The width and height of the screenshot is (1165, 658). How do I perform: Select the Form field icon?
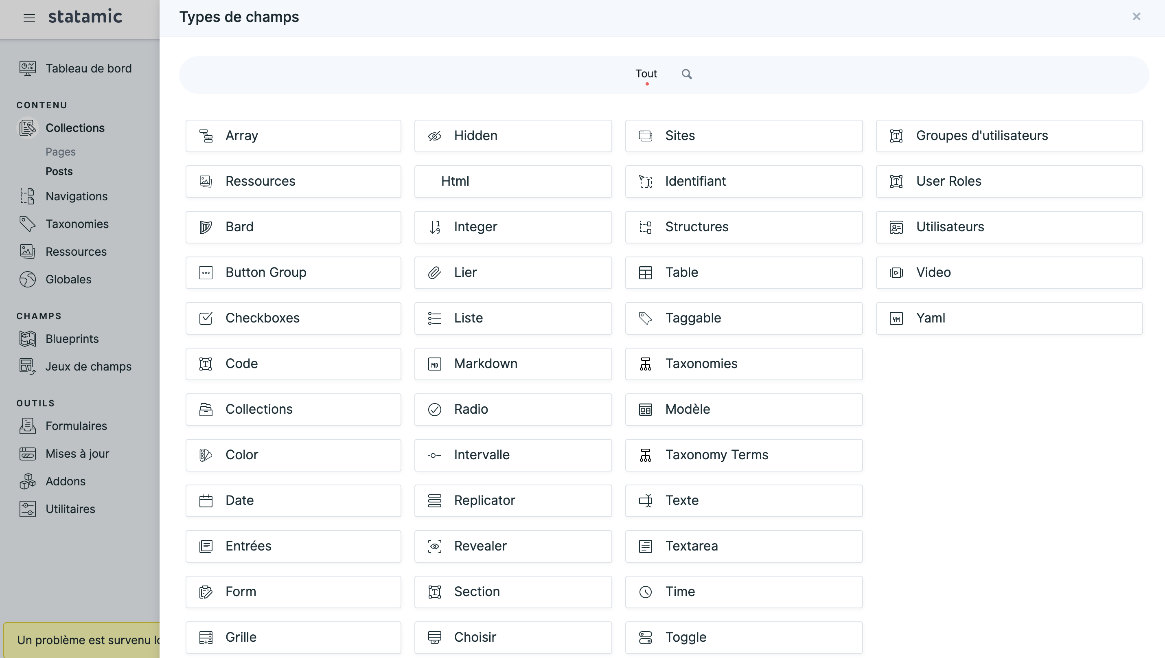(x=206, y=592)
